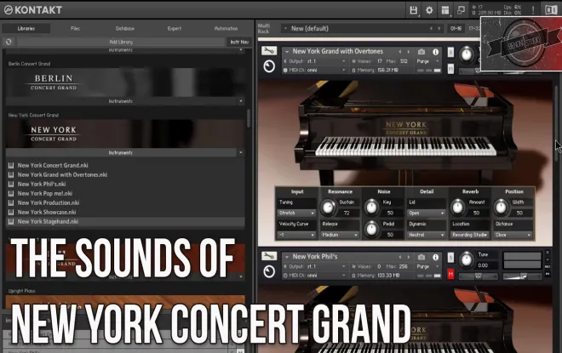Click the panic exclamation mark icon
Viewport: 562px width, 353px height.
(533, 10)
